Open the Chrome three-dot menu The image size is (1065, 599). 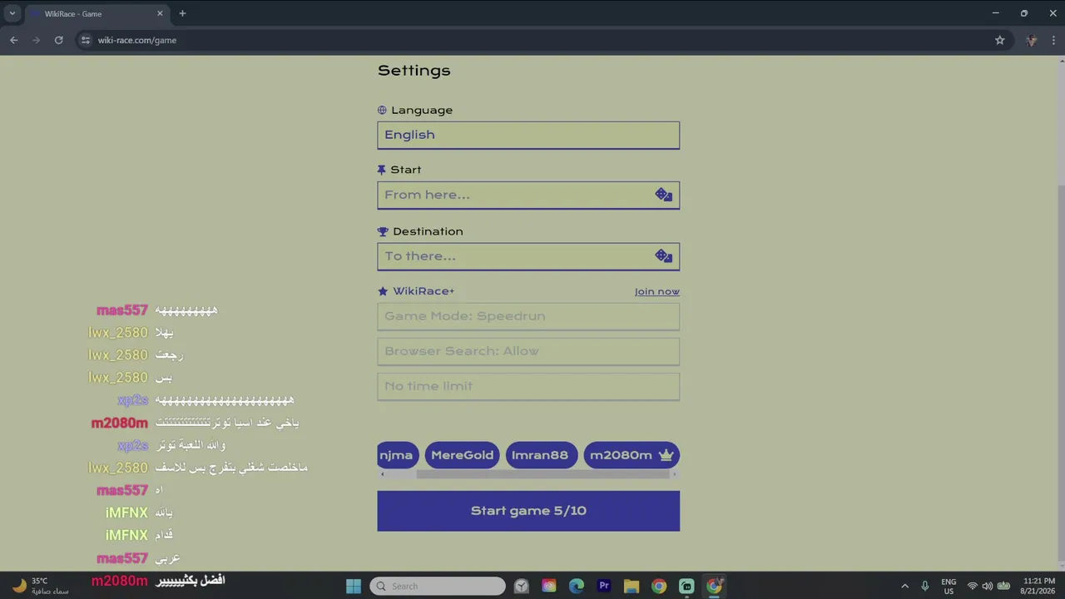click(1054, 40)
